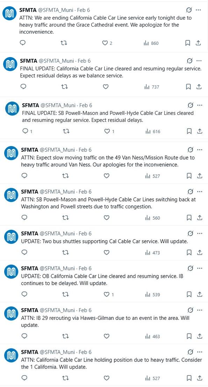Open SFMTA profile via its bold username

pos(26,9)
